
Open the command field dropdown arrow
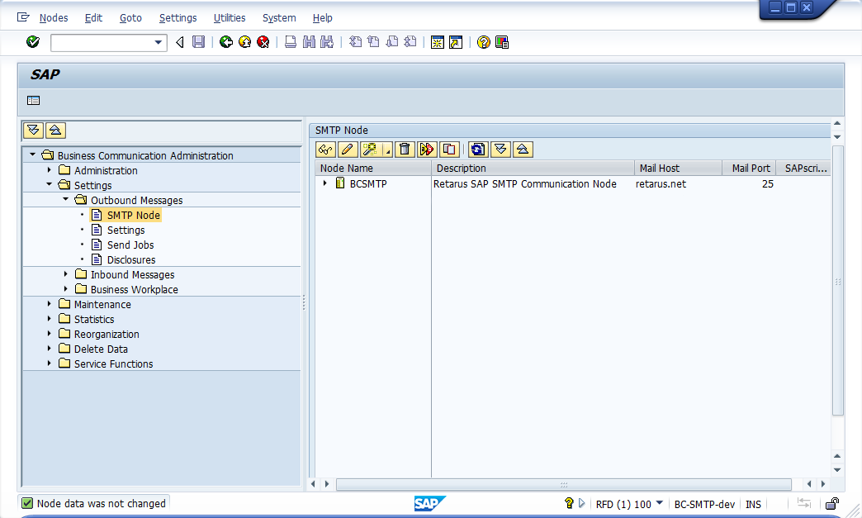point(159,42)
